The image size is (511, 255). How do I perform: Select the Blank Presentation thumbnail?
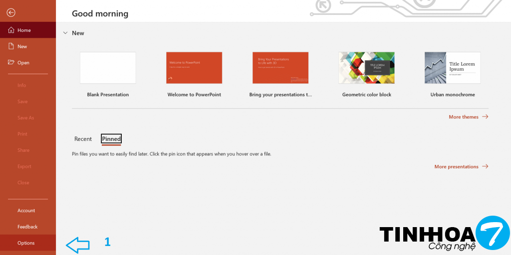(108, 68)
